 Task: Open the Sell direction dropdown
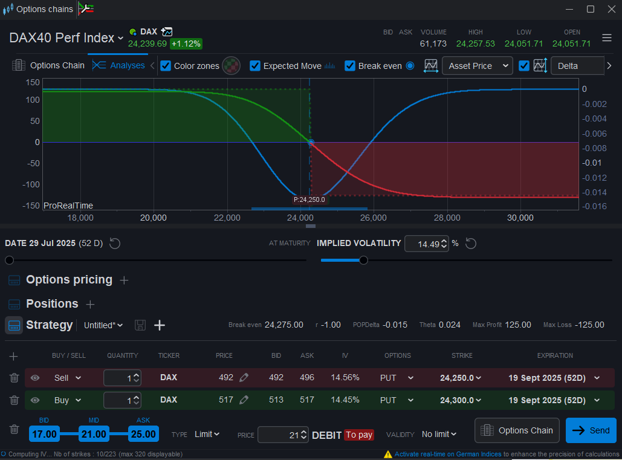[x=68, y=378]
